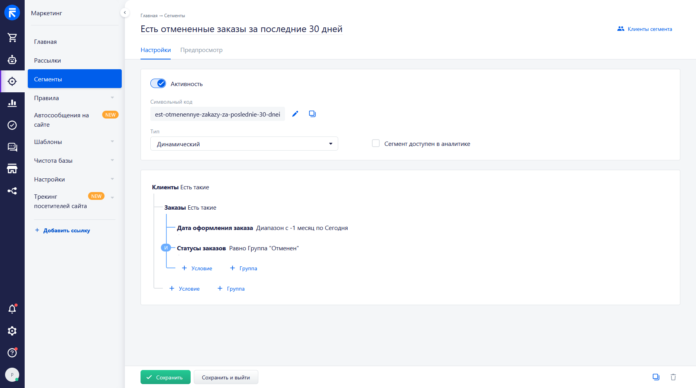Add top-level Условие under Клиенты
696x388 pixels.
(x=184, y=289)
